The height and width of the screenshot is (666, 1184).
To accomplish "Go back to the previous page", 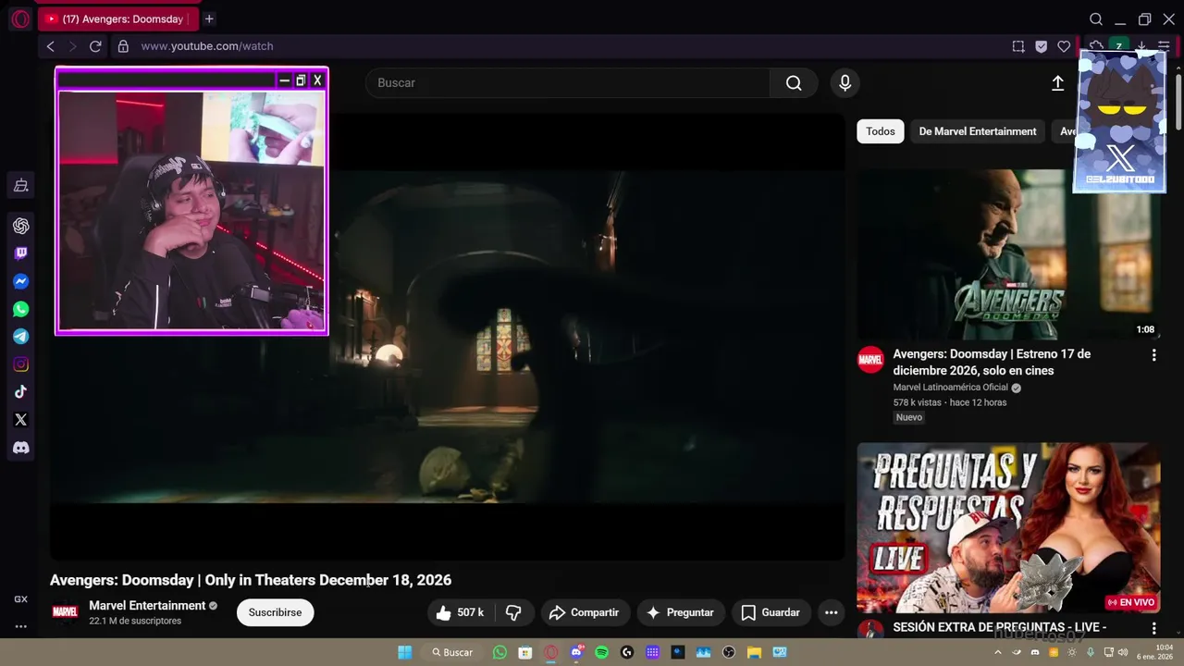I will (x=51, y=46).
